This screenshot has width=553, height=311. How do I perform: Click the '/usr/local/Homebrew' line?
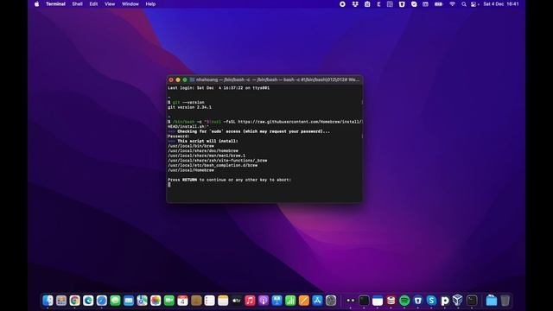(x=191, y=170)
